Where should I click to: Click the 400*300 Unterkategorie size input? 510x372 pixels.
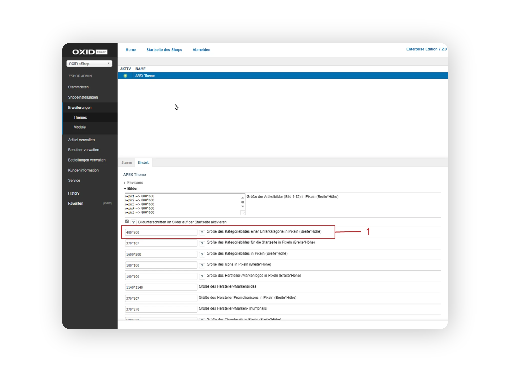(161, 233)
